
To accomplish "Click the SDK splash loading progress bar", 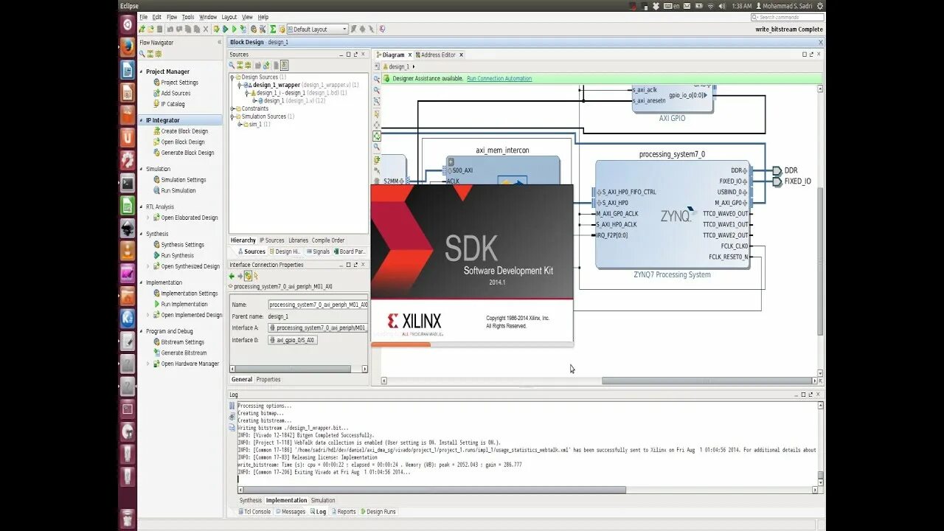I will (x=472, y=344).
